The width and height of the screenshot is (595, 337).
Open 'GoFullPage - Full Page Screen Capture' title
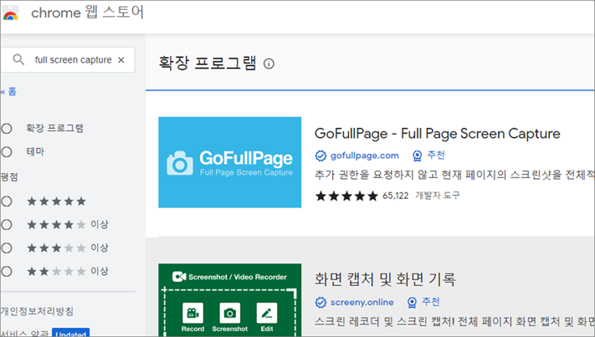coord(437,134)
